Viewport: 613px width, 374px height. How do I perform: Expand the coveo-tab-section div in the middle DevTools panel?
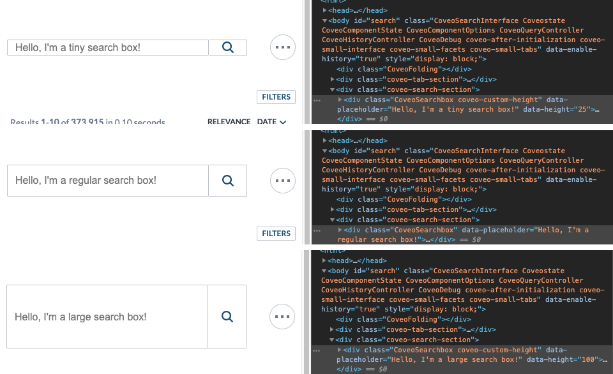tap(332, 209)
